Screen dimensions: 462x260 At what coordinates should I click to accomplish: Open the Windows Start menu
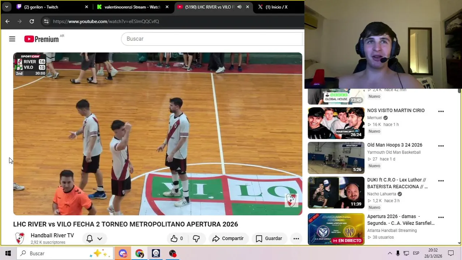(8, 253)
